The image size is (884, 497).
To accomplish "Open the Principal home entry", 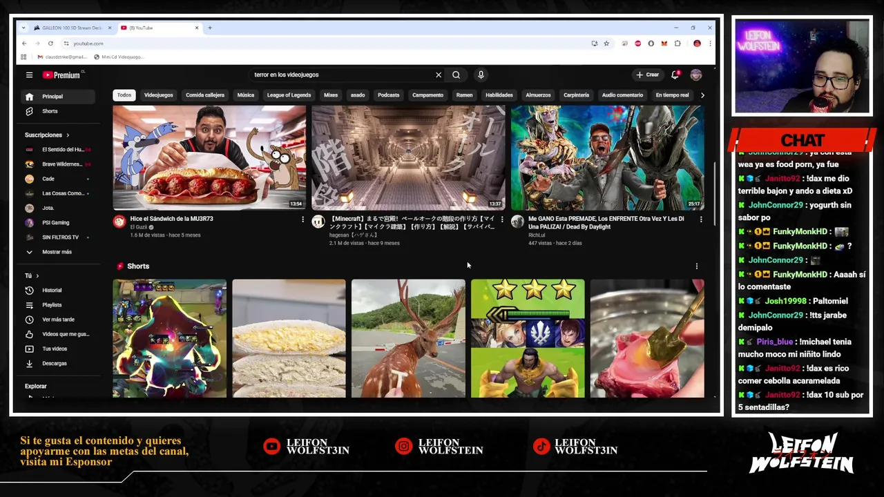I will click(x=58, y=97).
